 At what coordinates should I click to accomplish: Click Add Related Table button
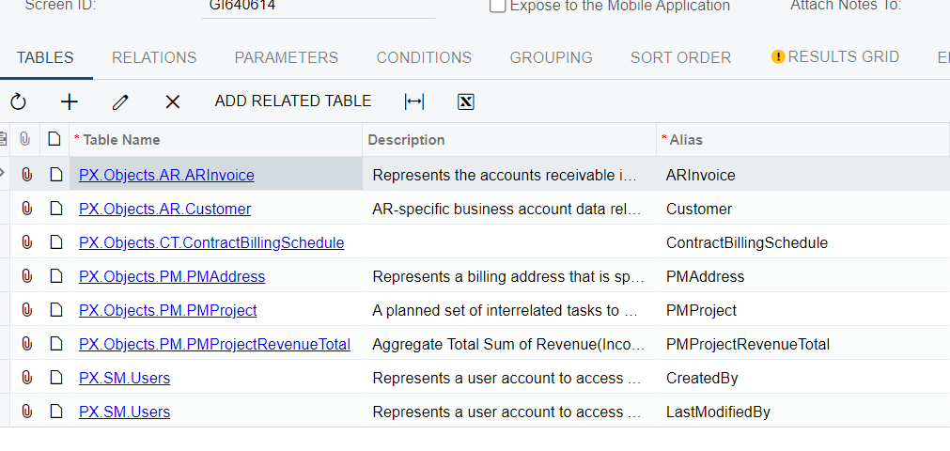[x=293, y=101]
